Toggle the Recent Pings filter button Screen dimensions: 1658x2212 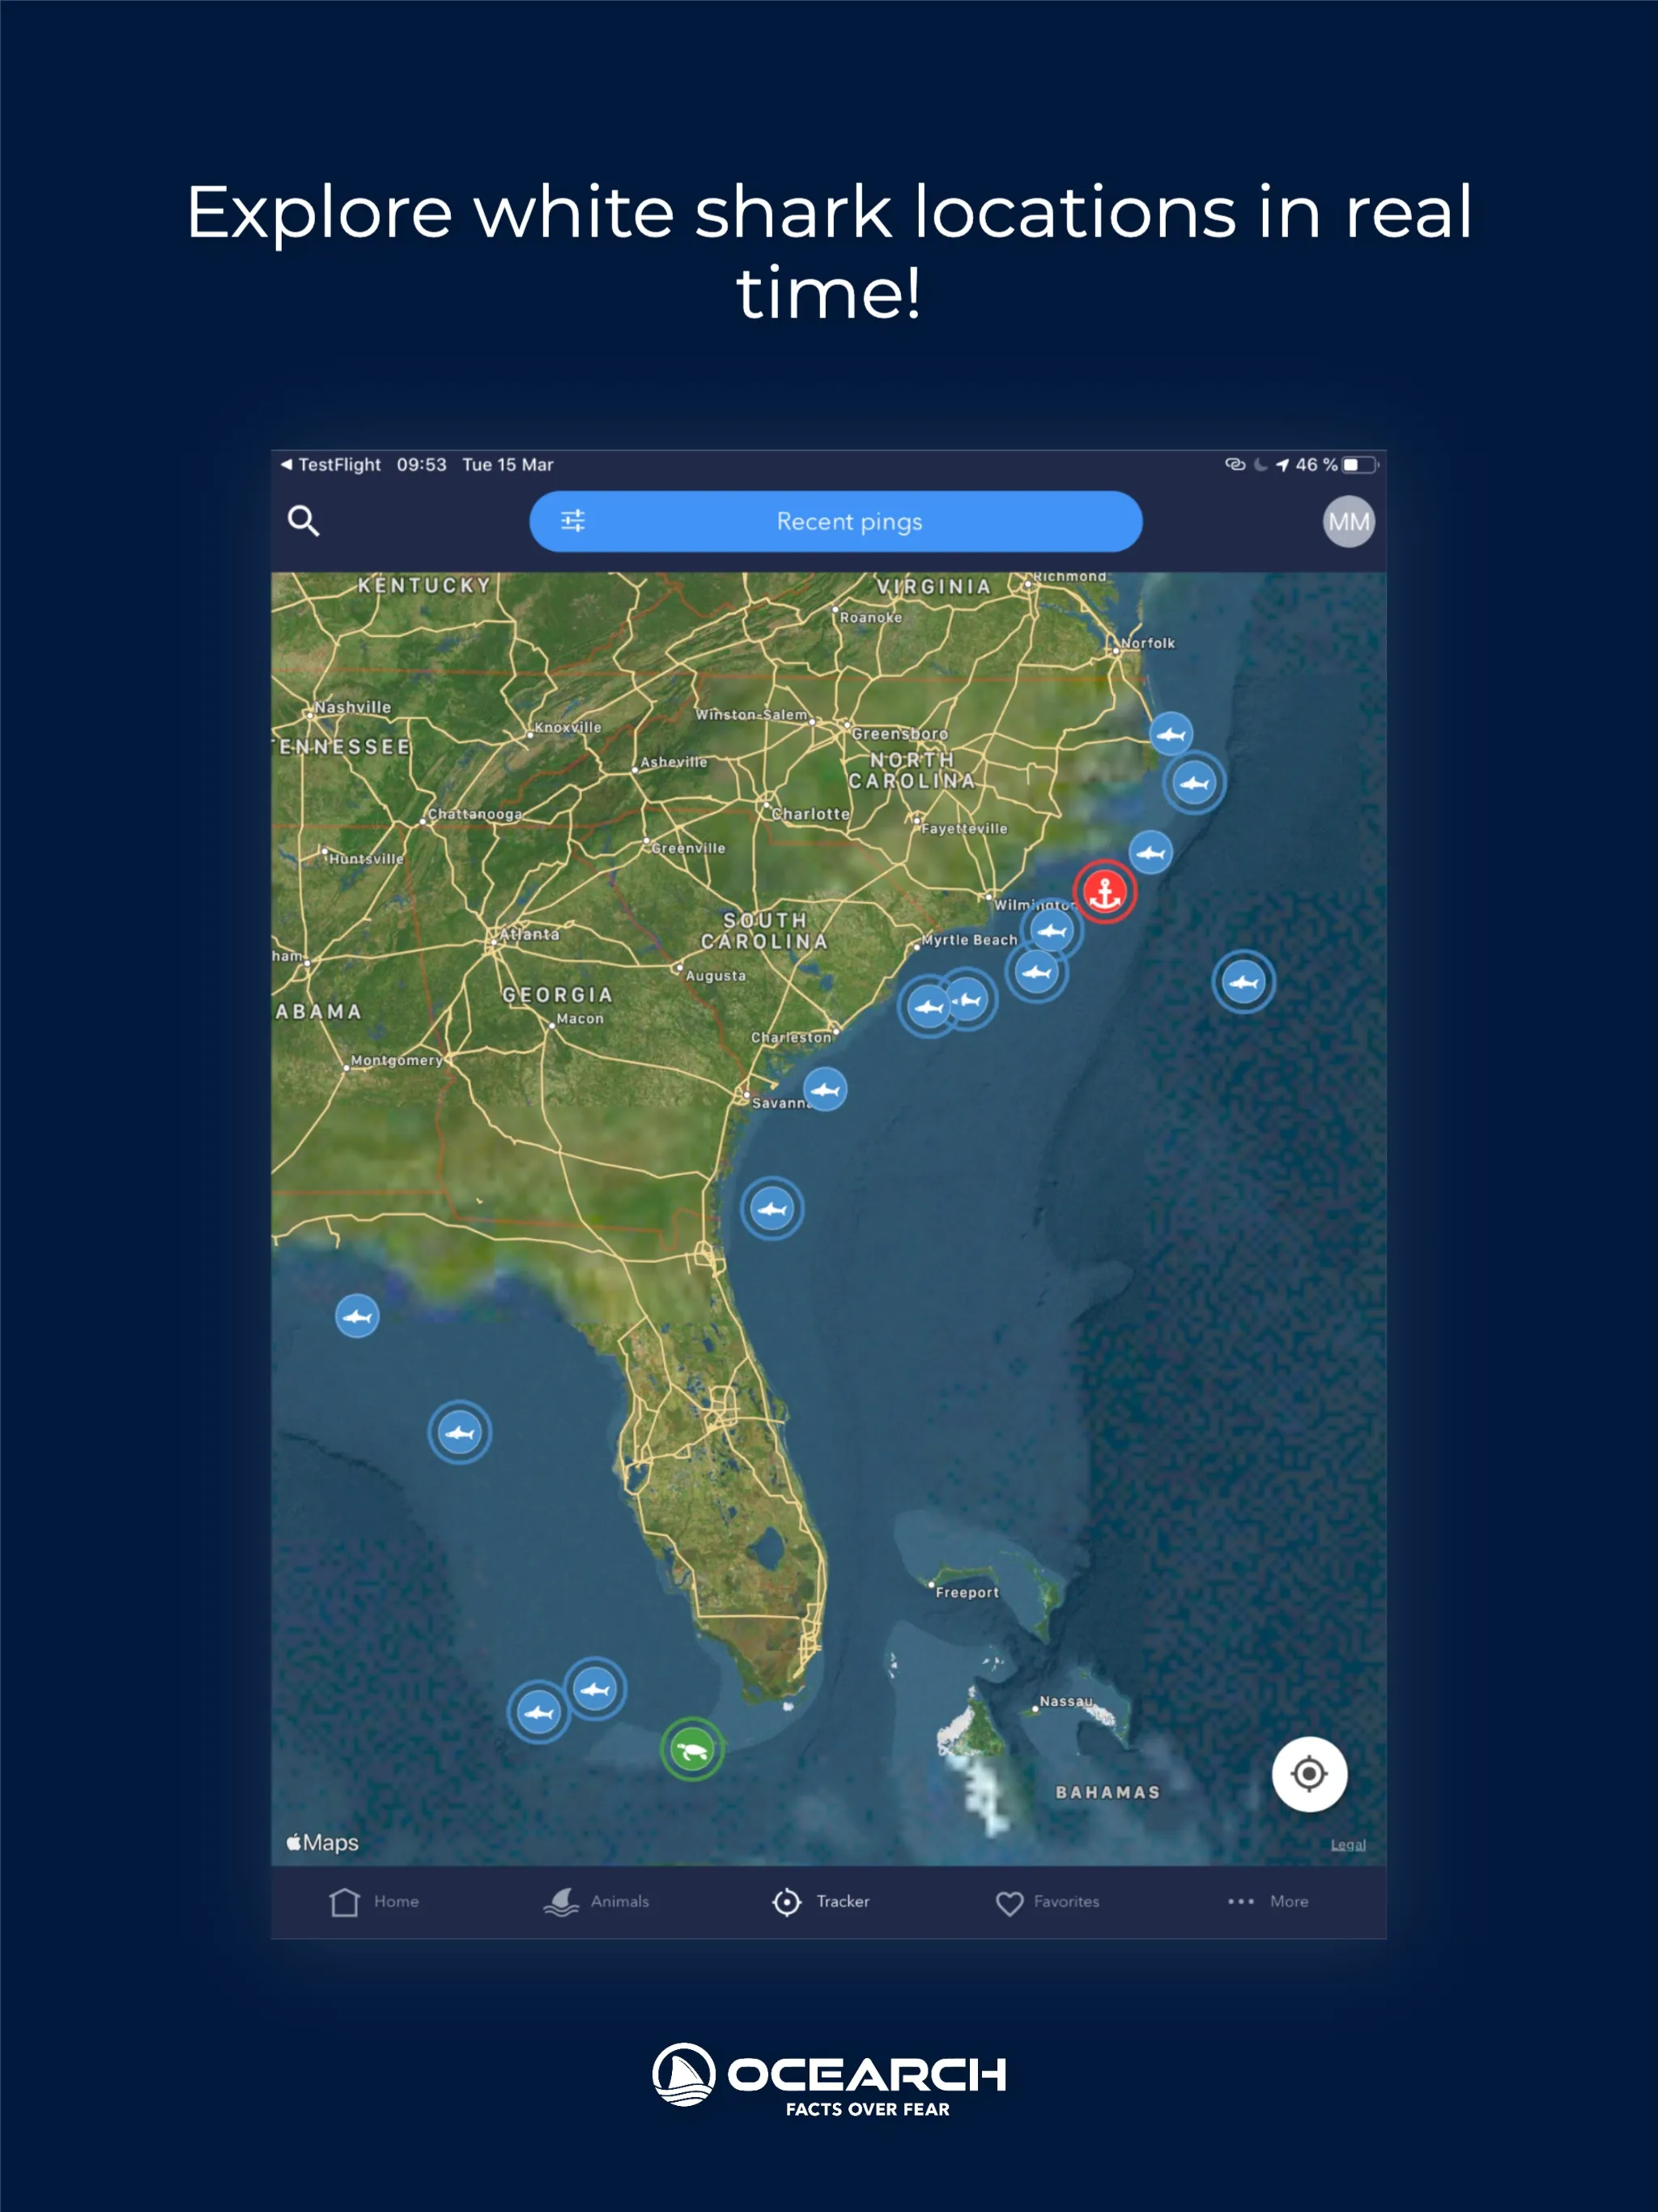pyautogui.click(x=852, y=521)
